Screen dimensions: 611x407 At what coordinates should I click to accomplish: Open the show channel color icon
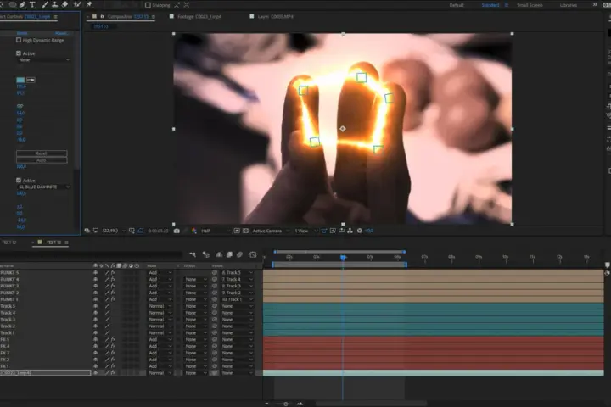pos(193,231)
